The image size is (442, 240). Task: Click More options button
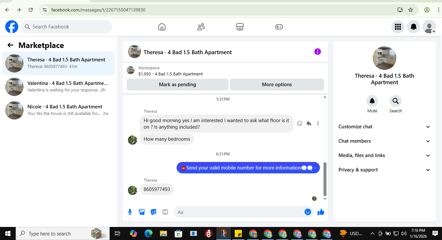(x=277, y=85)
